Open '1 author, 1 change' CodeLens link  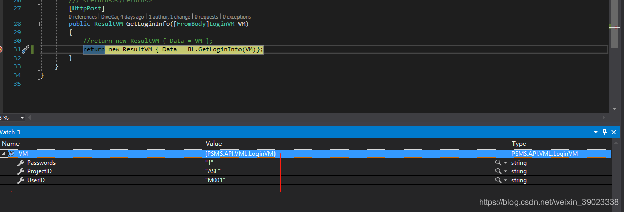(170, 17)
